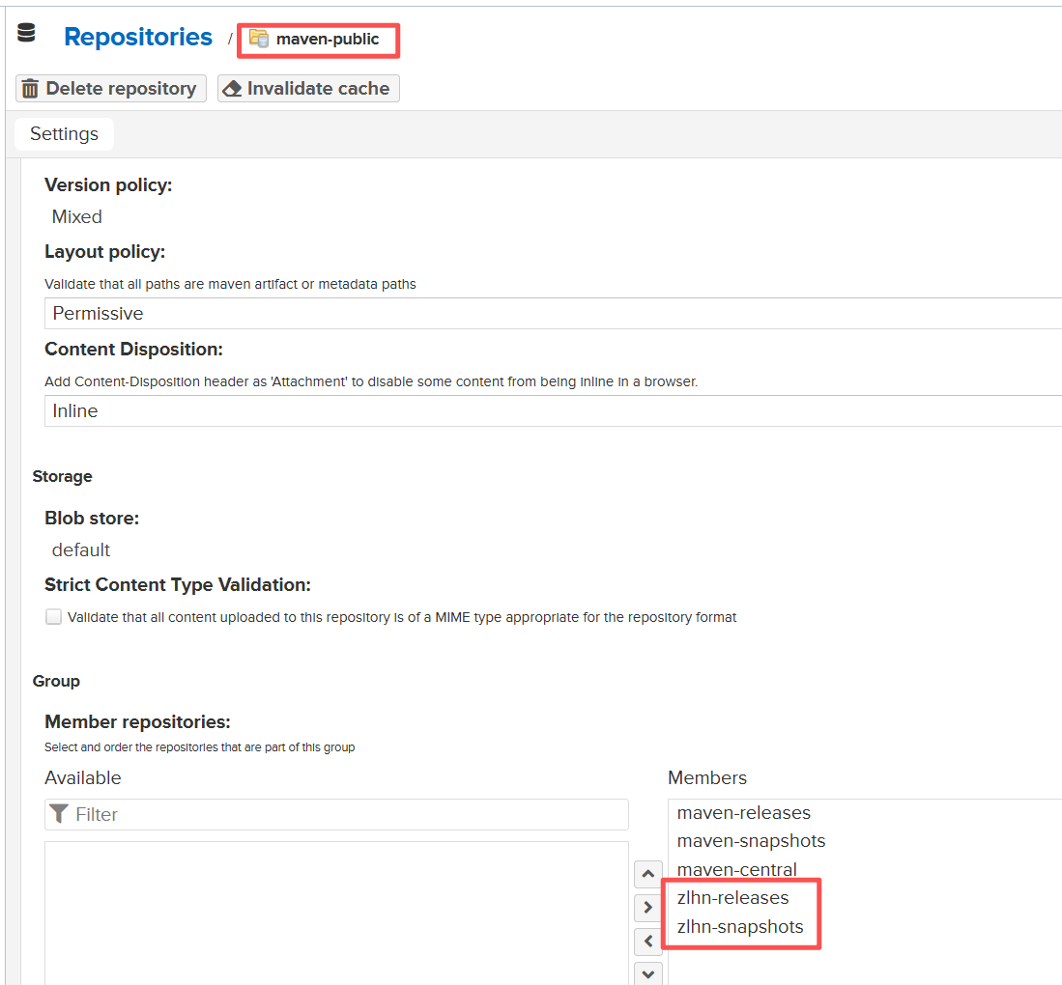Image resolution: width=1062 pixels, height=985 pixels.
Task: Move selected member down with down-arrow button
Action: click(647, 972)
